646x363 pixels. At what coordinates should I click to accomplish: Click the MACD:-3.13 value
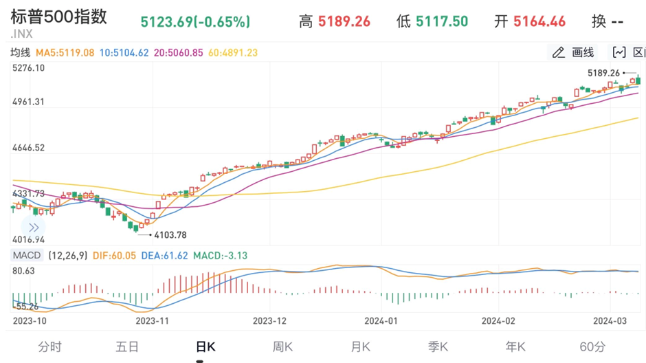(221, 256)
